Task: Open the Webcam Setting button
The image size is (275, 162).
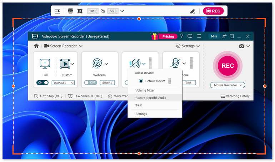Action: point(107,83)
